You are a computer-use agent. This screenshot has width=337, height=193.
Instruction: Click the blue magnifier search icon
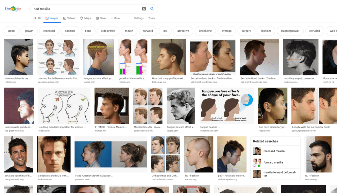(x=152, y=9)
